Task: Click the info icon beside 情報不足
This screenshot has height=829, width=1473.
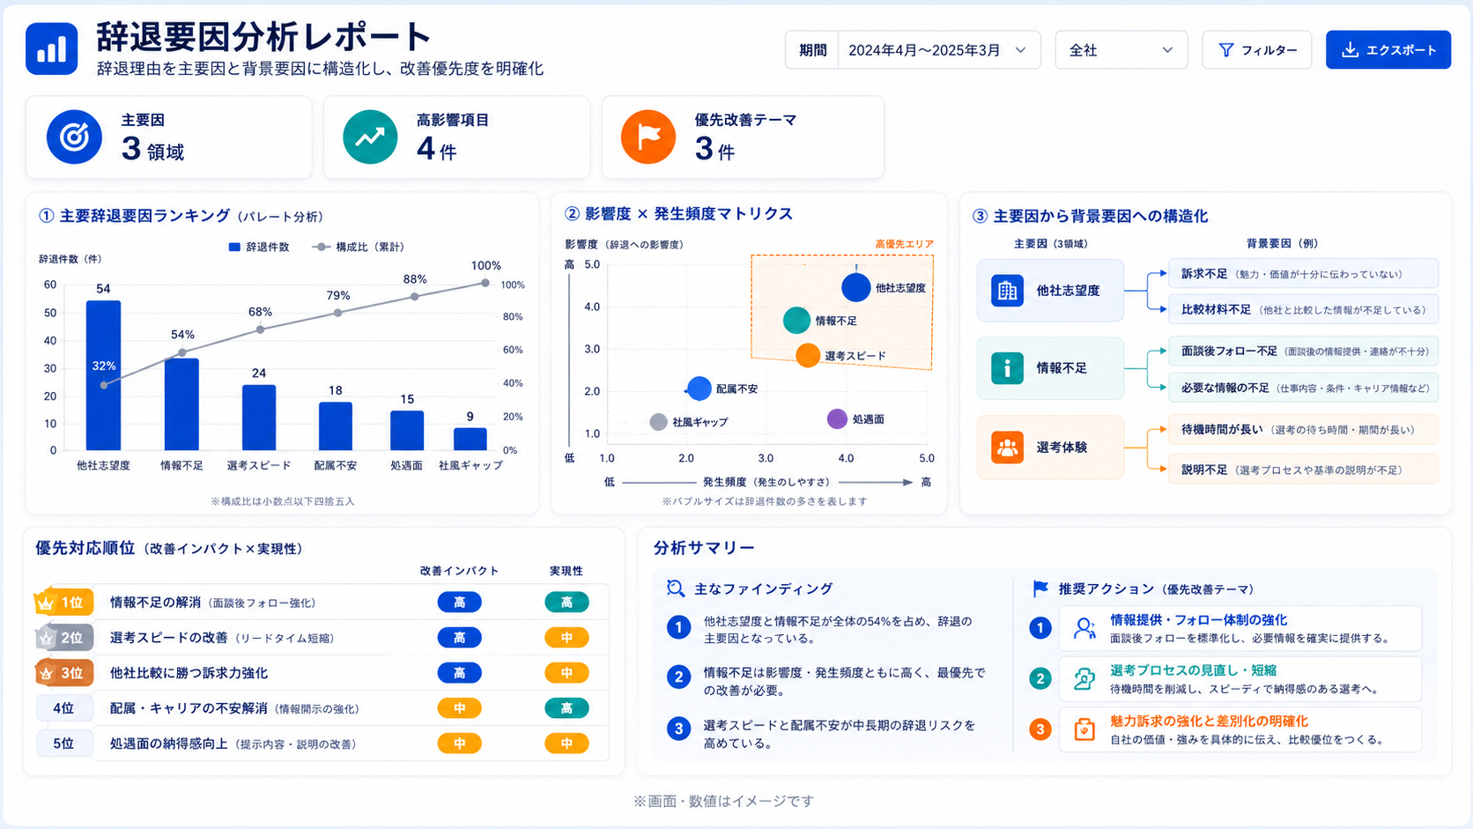Action: 1007,367
